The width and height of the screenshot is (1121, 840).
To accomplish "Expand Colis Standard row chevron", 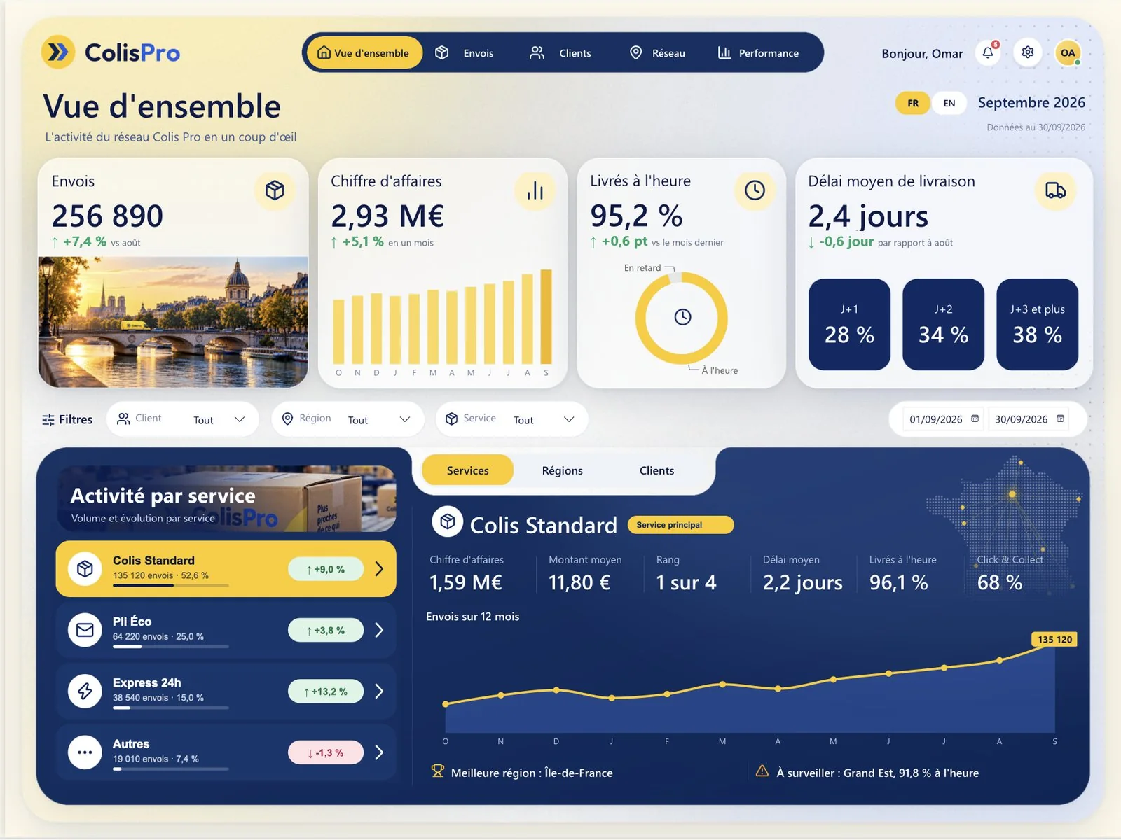I will [x=379, y=568].
